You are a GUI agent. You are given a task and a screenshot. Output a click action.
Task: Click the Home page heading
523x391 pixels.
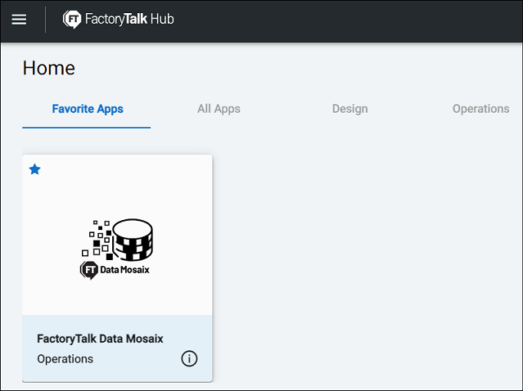(48, 68)
